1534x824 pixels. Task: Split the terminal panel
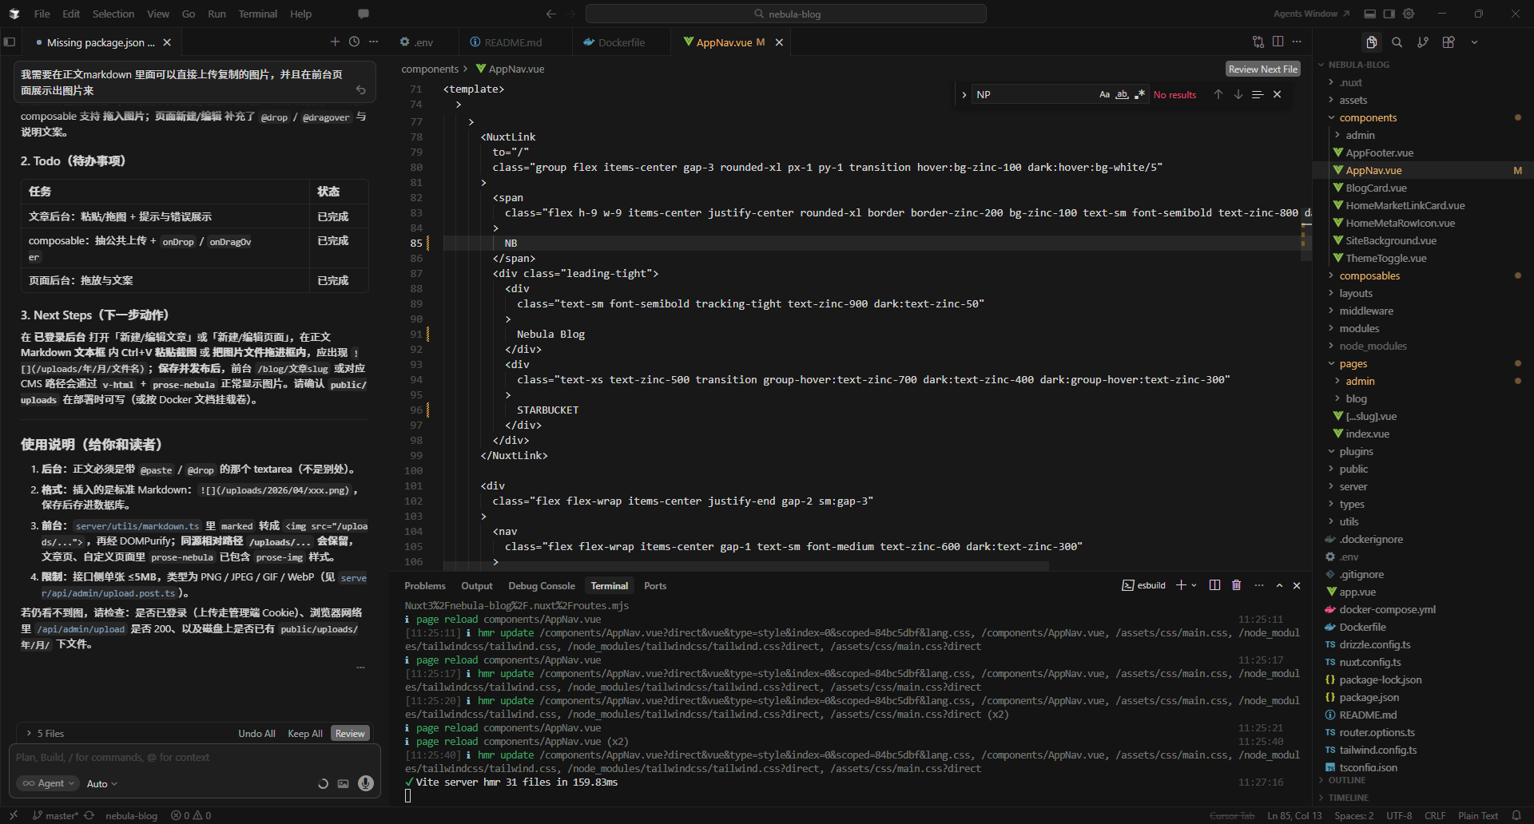point(1214,585)
